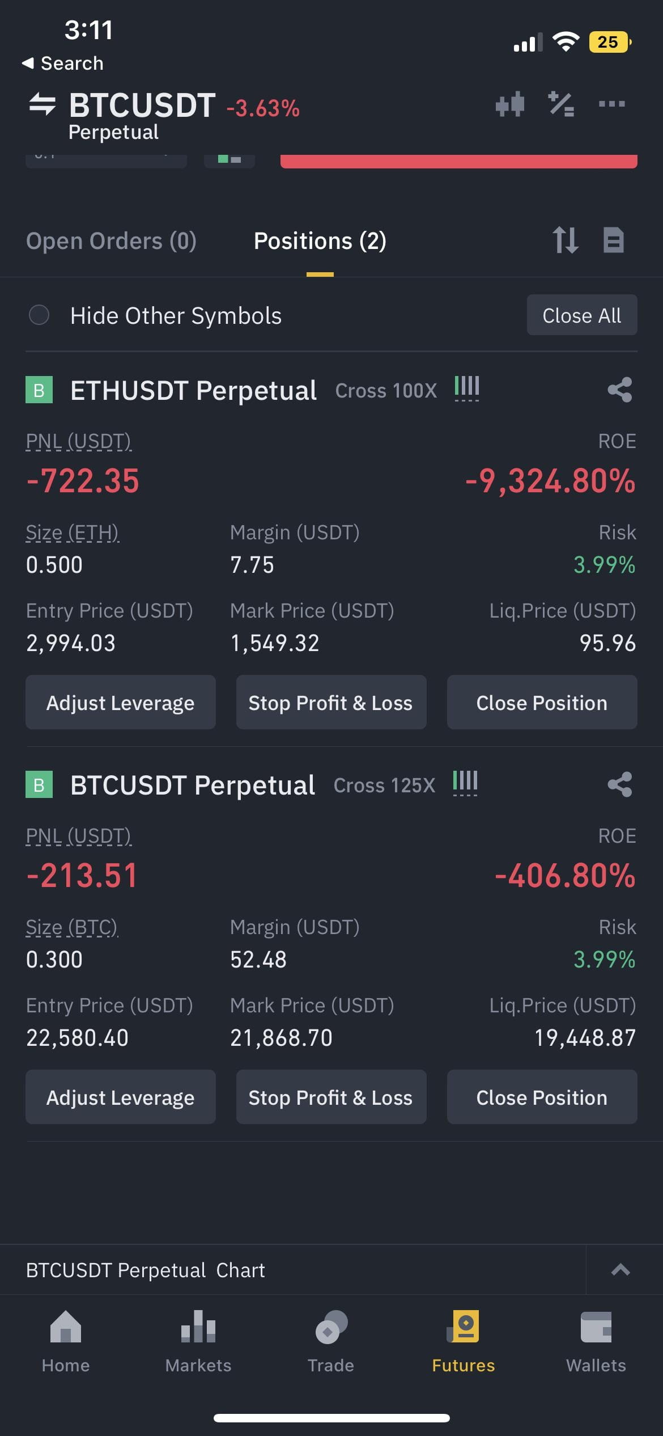Viewport: 663px width, 1436px height.
Task: Close Position for ETHUSDT Perpetual
Action: pyautogui.click(x=542, y=702)
